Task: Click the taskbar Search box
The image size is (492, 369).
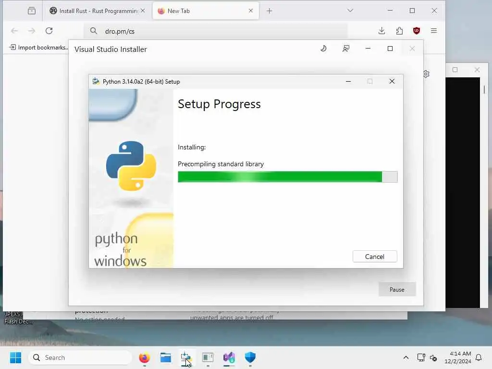Action: pos(80,357)
